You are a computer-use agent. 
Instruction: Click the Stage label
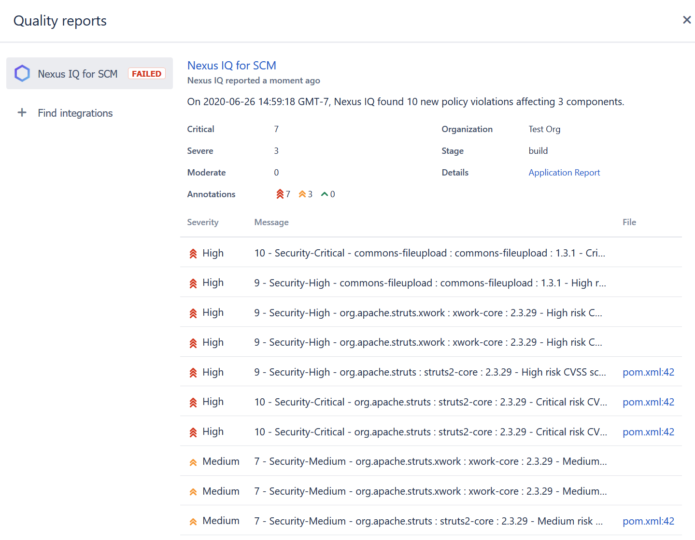(x=453, y=151)
